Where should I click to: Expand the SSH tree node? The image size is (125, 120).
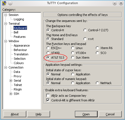coord(11,94)
